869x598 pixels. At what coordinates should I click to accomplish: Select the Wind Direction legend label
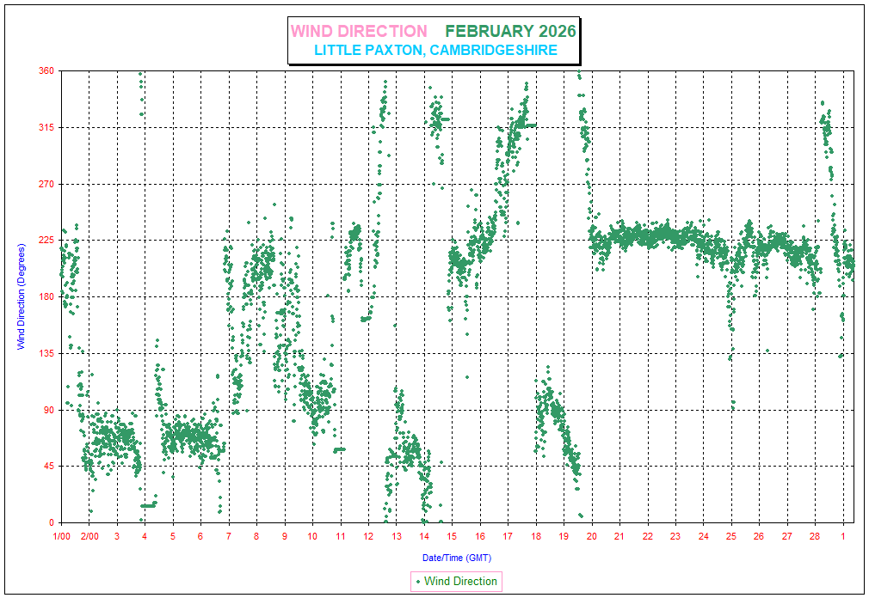(x=460, y=582)
